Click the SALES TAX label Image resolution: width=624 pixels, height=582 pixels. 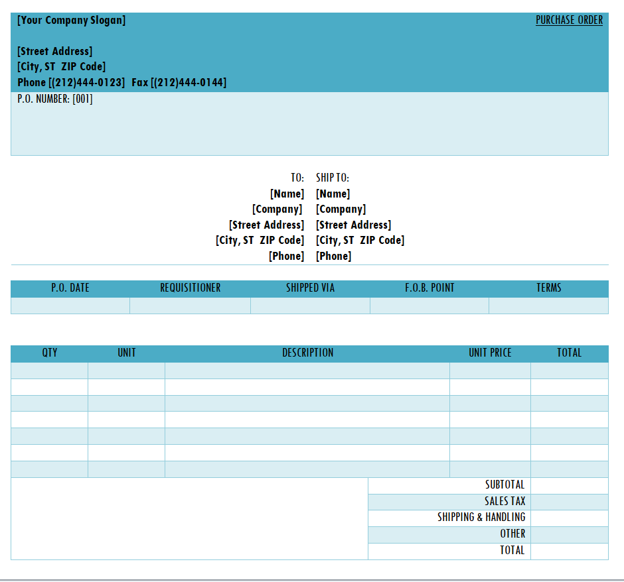pos(505,501)
